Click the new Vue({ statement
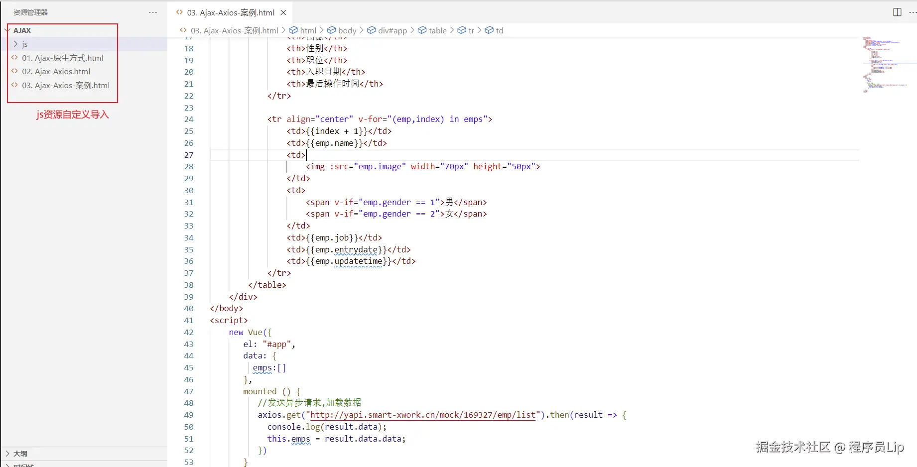Screen dimensions: 917x467 (x=250, y=333)
